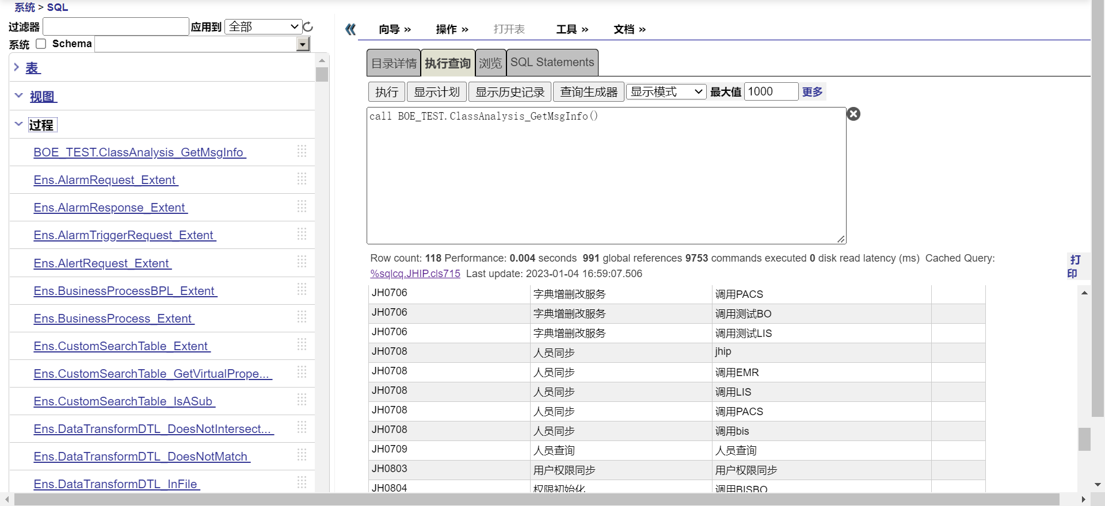Click the 最大值 input field showing 1000
This screenshot has width=1105, height=506.
coord(771,92)
